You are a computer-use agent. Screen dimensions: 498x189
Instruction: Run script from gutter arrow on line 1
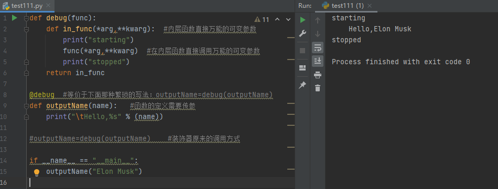pos(15,18)
